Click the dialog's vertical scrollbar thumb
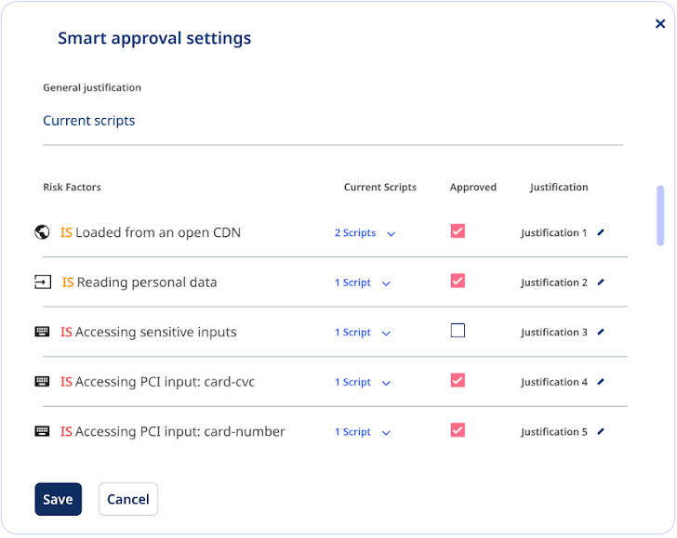The height and width of the screenshot is (538, 677). [x=660, y=216]
